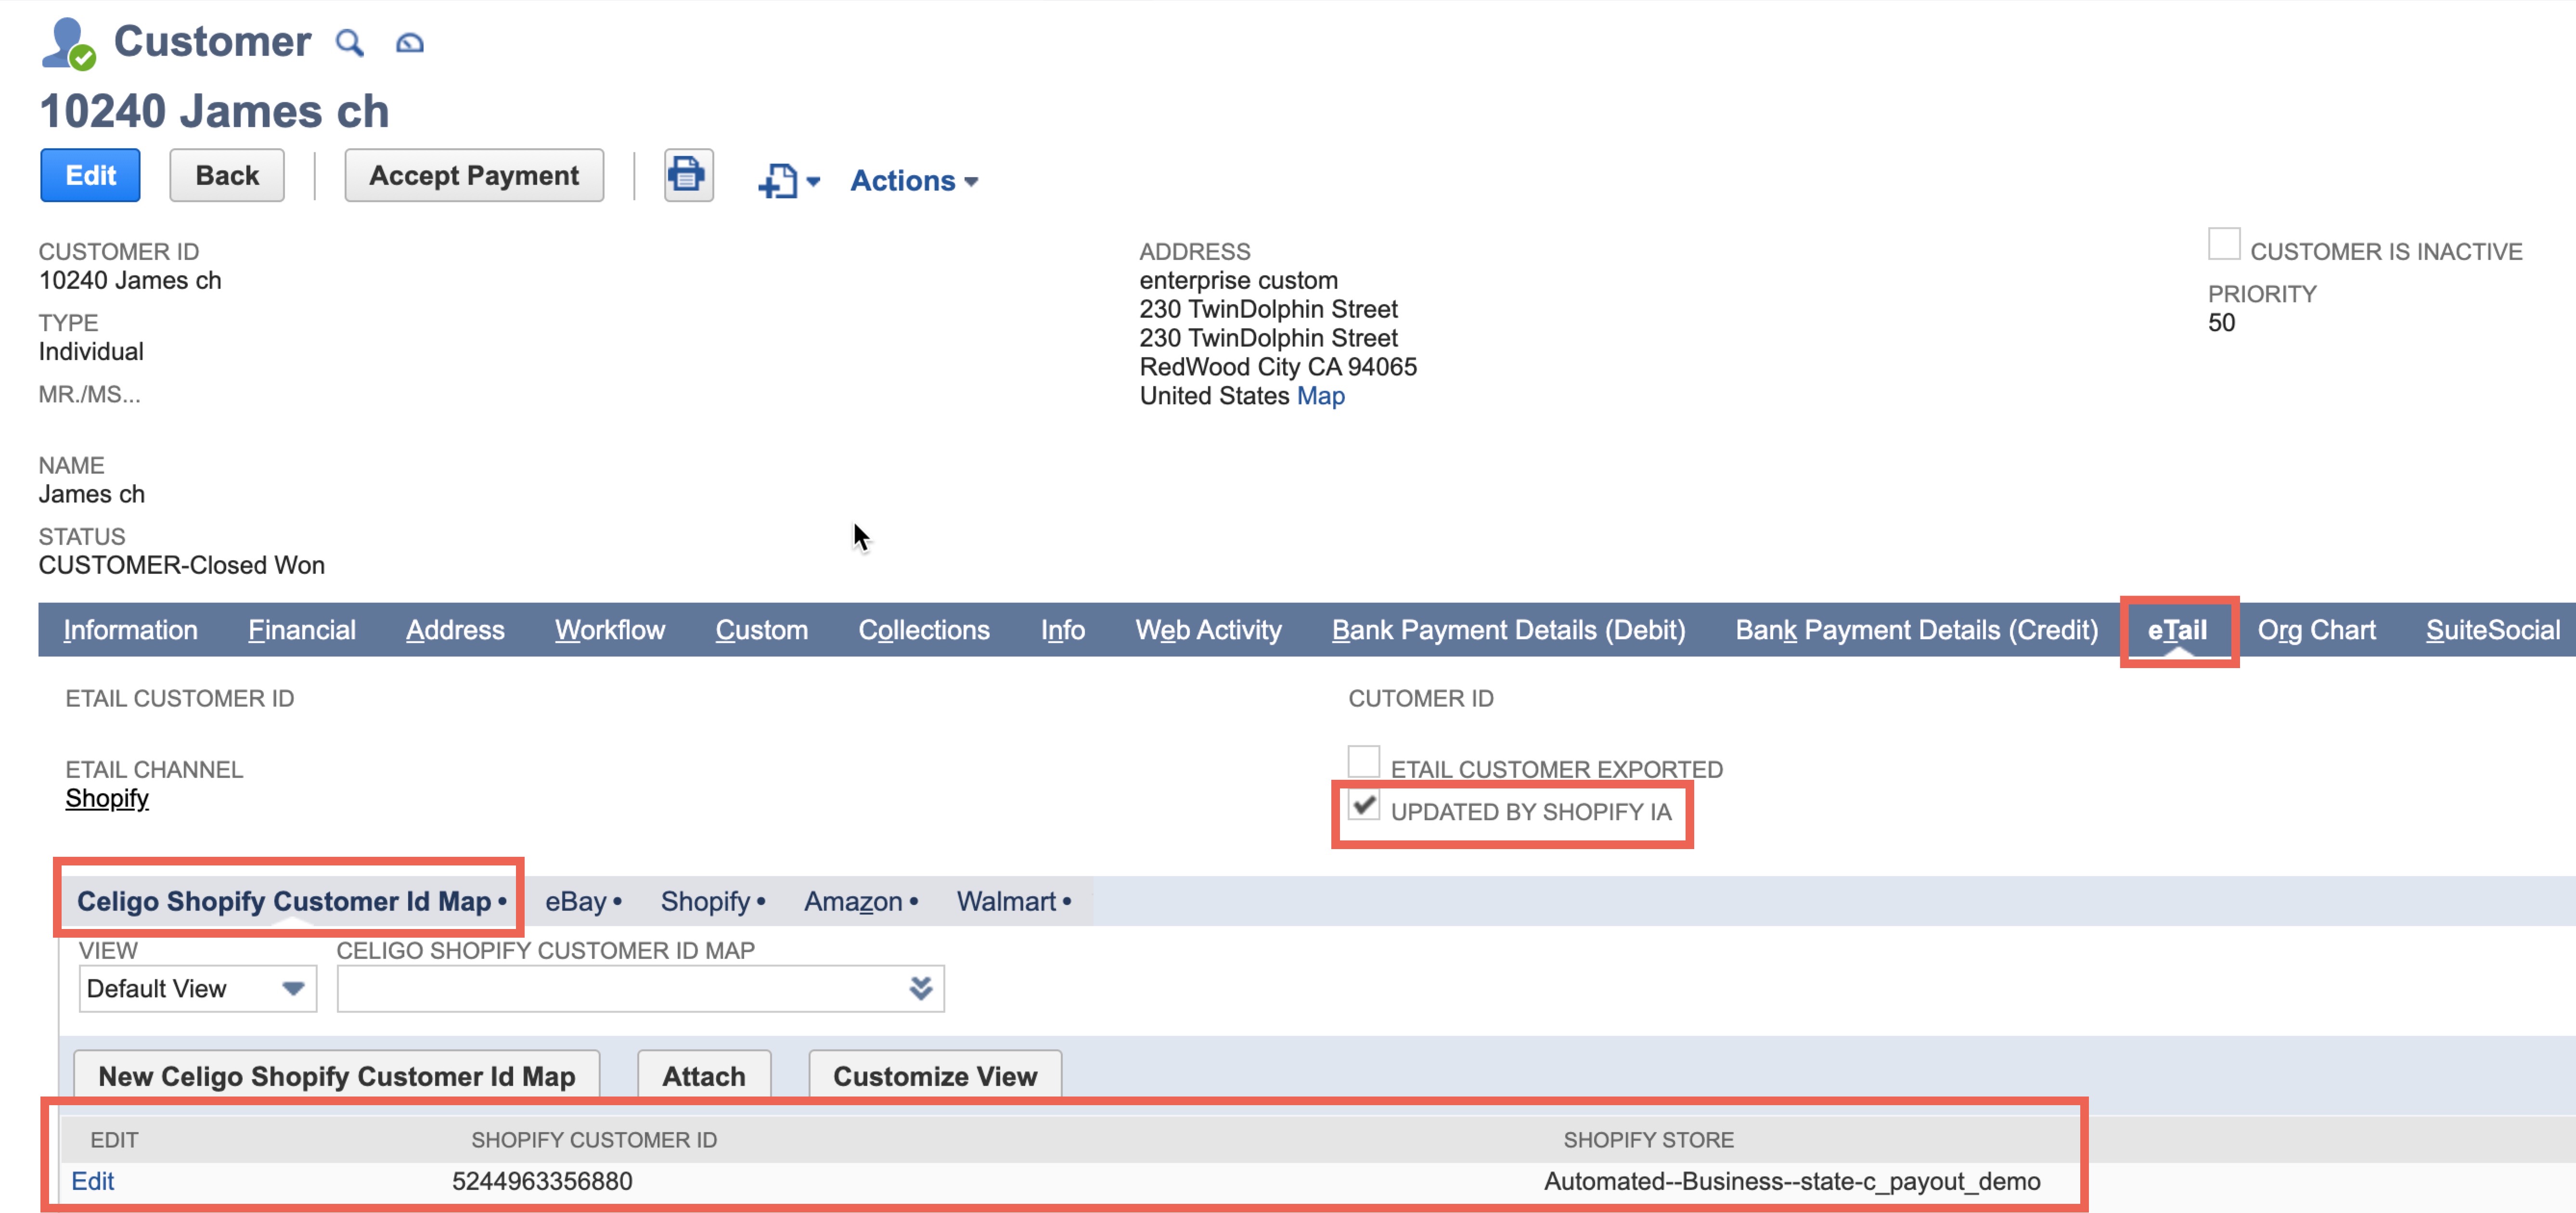2576x1213 pixels.
Task: Click the Shopify Store column header
Action: [1648, 1140]
